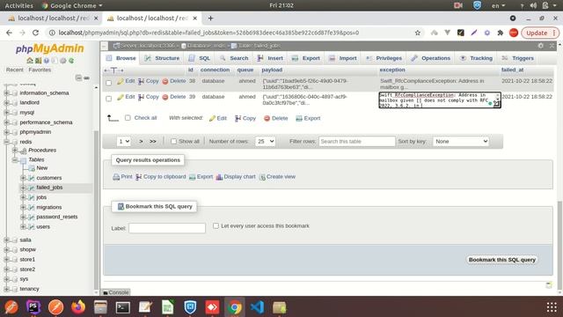This screenshot has height=317, width=563.
Task: Open the Triggers tab
Action: click(518, 58)
